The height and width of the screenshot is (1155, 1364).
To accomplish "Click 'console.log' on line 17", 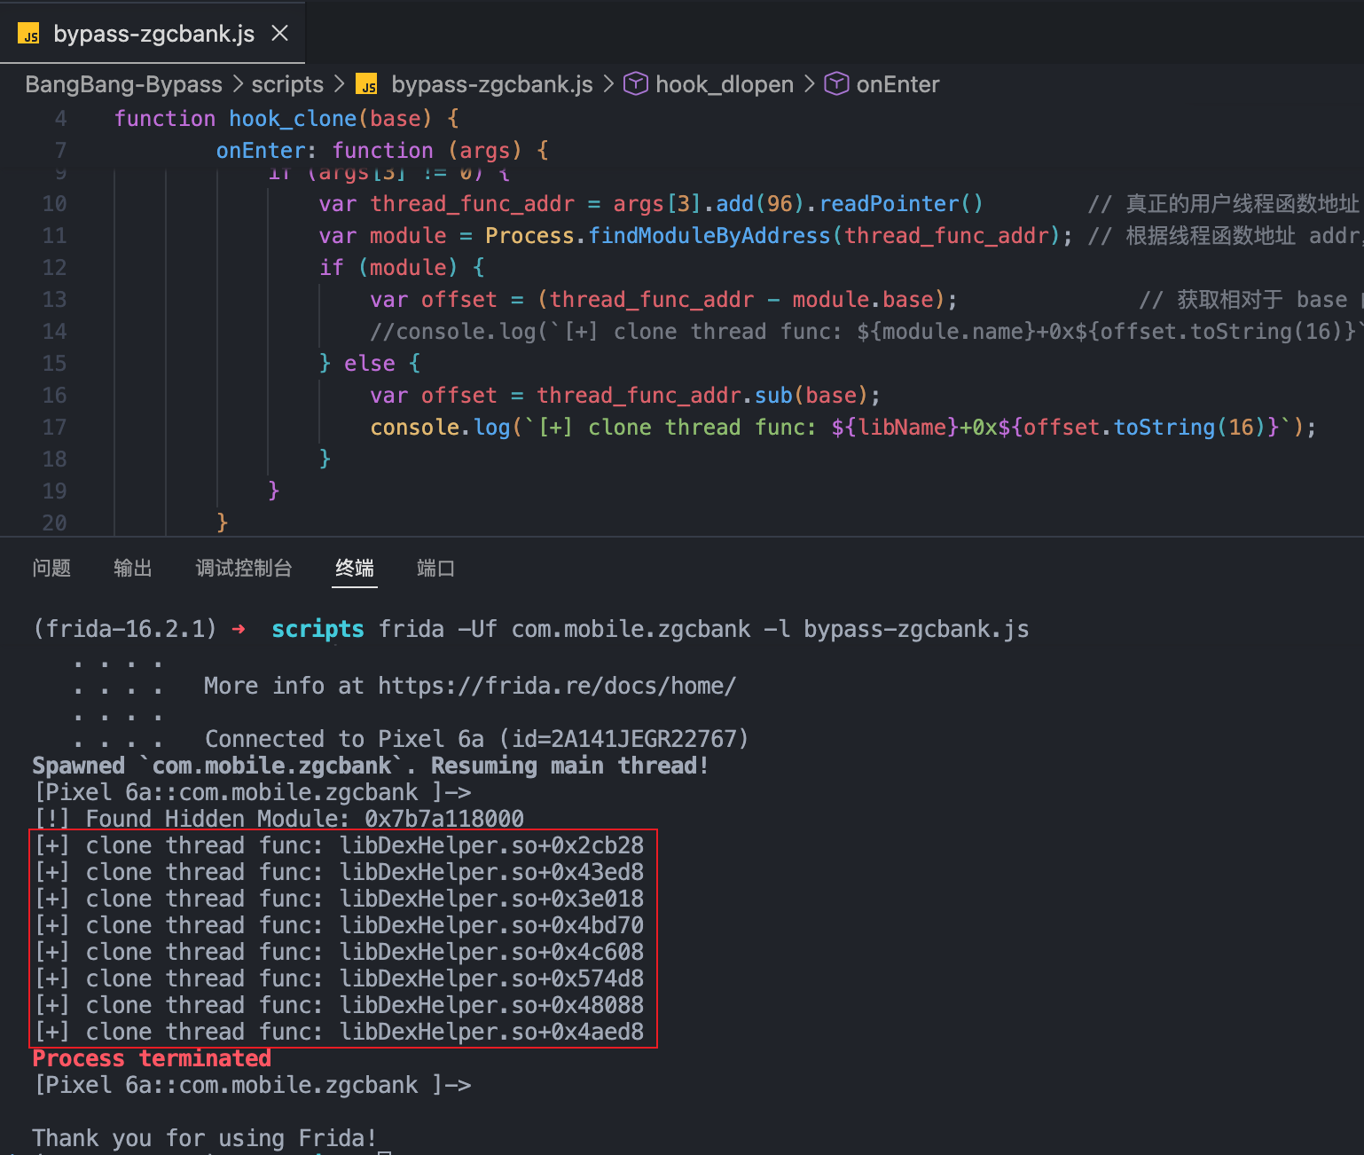I will [x=441, y=428].
